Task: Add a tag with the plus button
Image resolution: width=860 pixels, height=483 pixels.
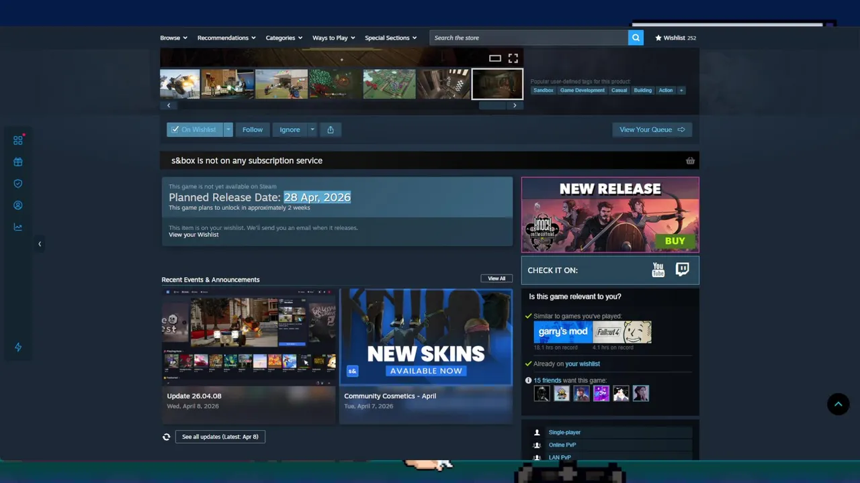Action: [681, 91]
